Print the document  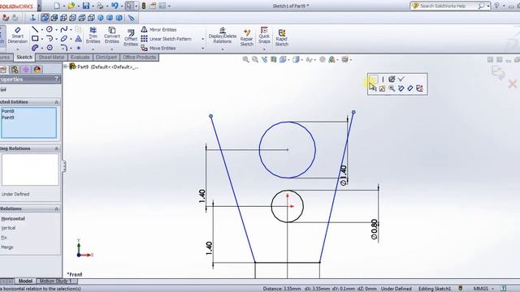tap(100, 6)
